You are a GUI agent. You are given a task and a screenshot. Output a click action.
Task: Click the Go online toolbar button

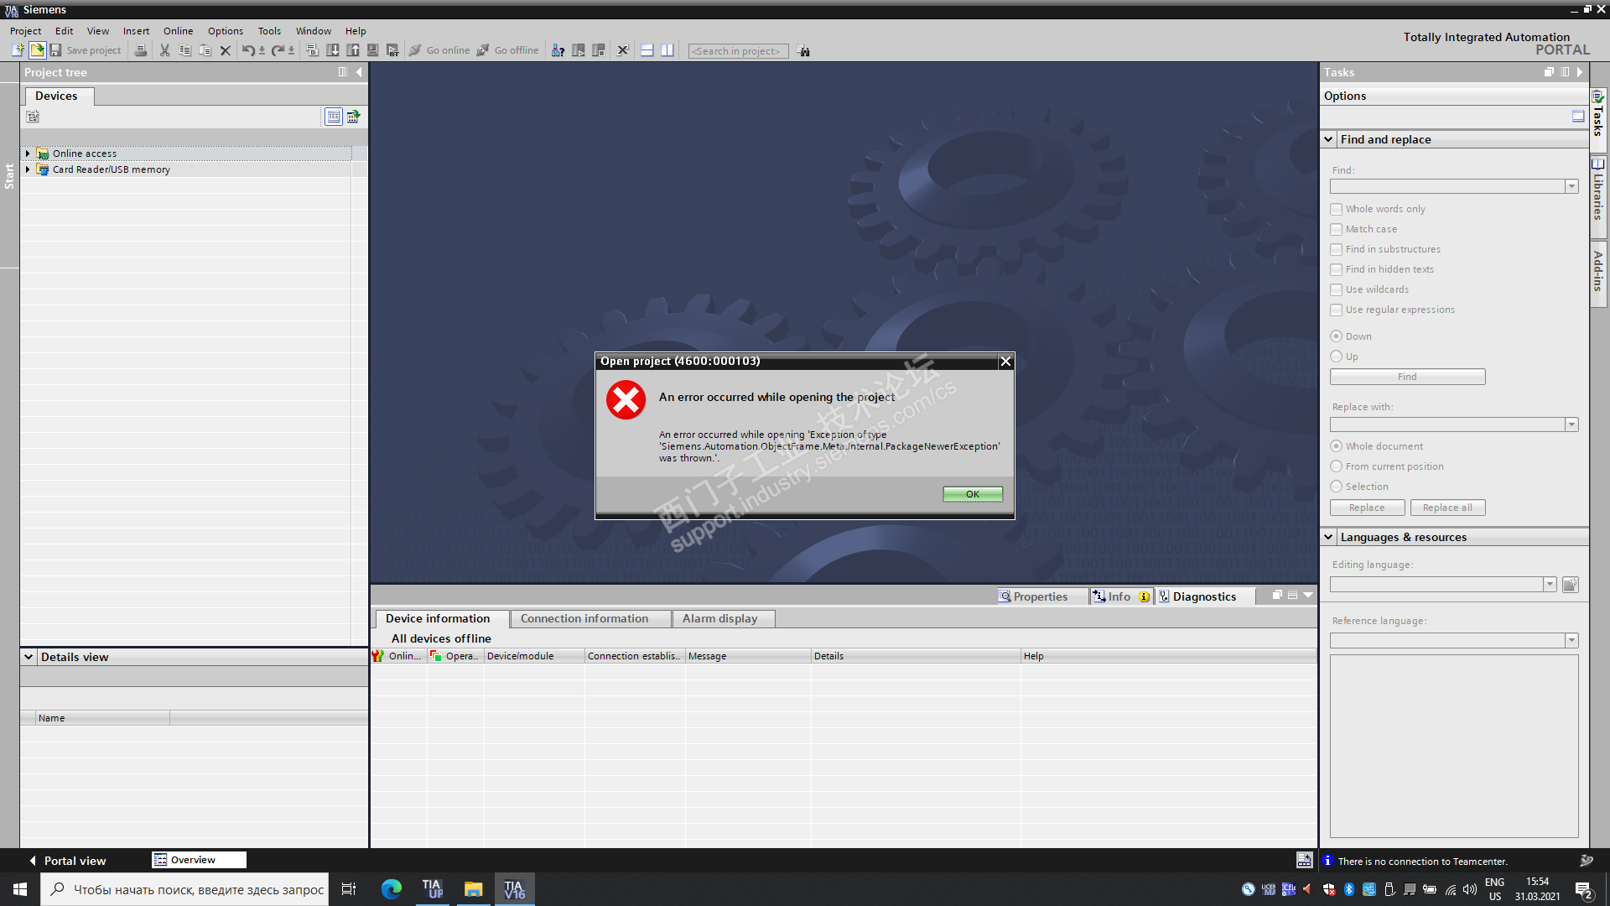(440, 50)
